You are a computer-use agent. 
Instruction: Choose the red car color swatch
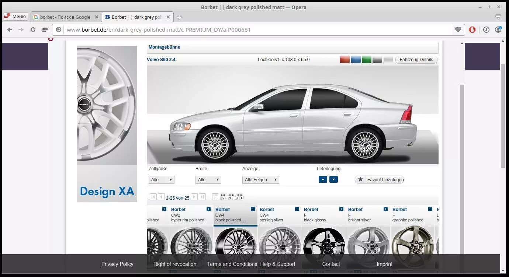pos(345,59)
